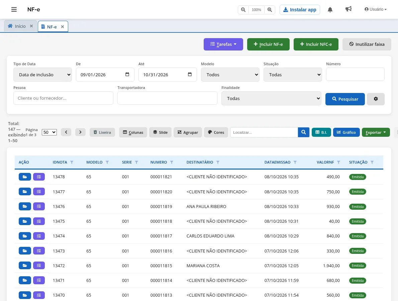This screenshot has height=301, width=398.
Task: Click Inutilizar faixa button
Action: click(x=367, y=44)
